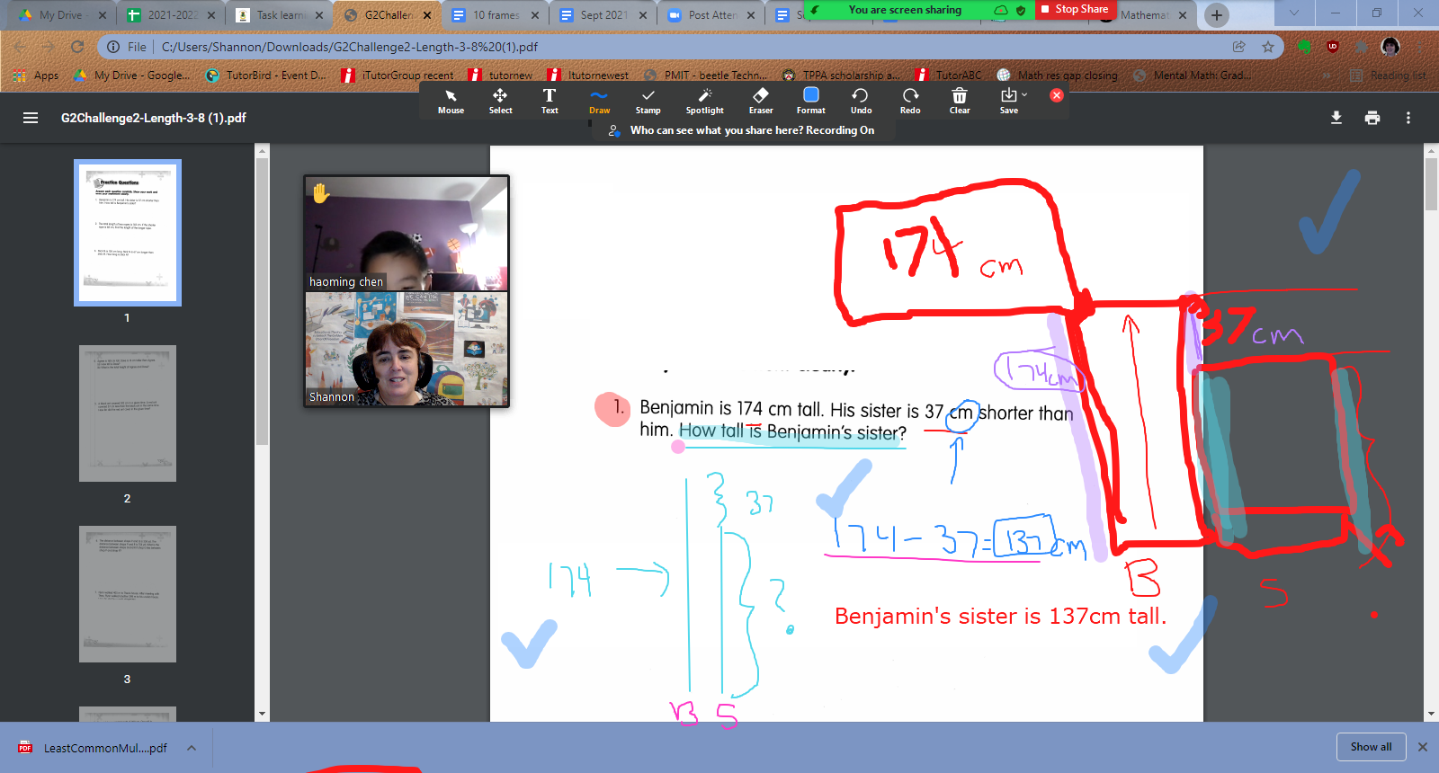
Task: Open the Evernote extension icon
Action: point(1304,47)
